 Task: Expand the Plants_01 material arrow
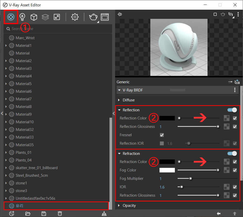click(x=6, y=153)
